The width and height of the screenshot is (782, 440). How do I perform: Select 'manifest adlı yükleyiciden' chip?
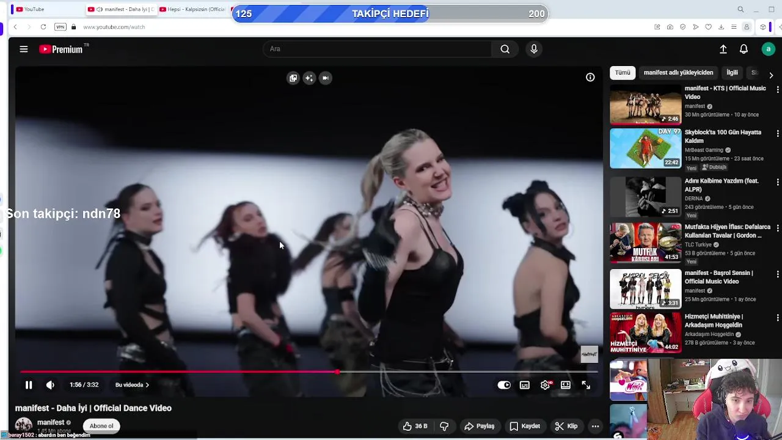coord(678,73)
